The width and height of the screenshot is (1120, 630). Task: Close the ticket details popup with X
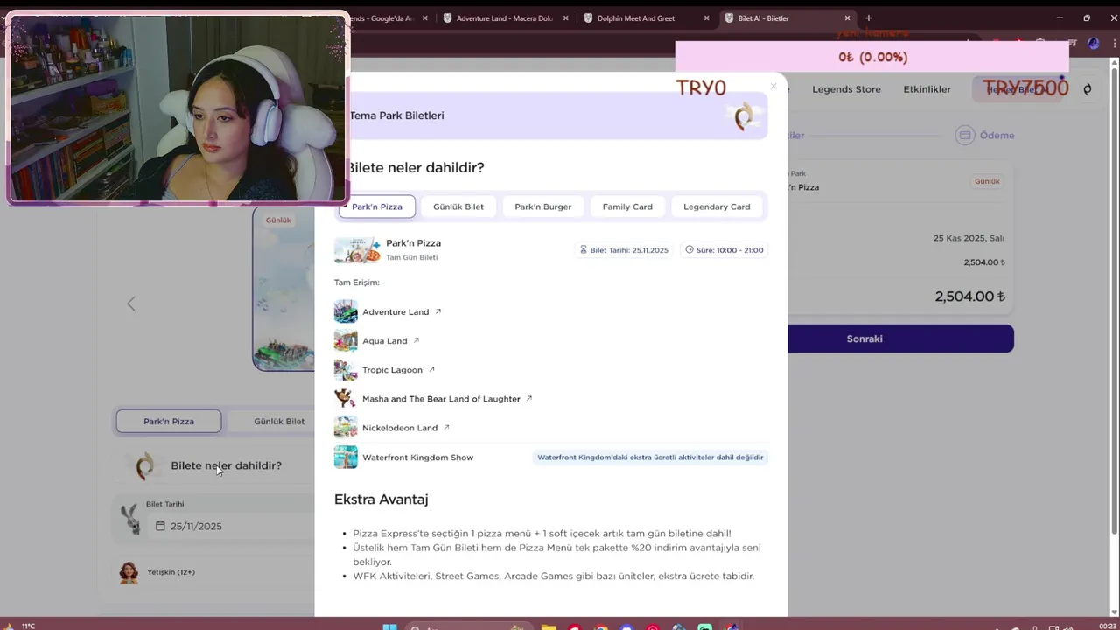click(x=773, y=86)
